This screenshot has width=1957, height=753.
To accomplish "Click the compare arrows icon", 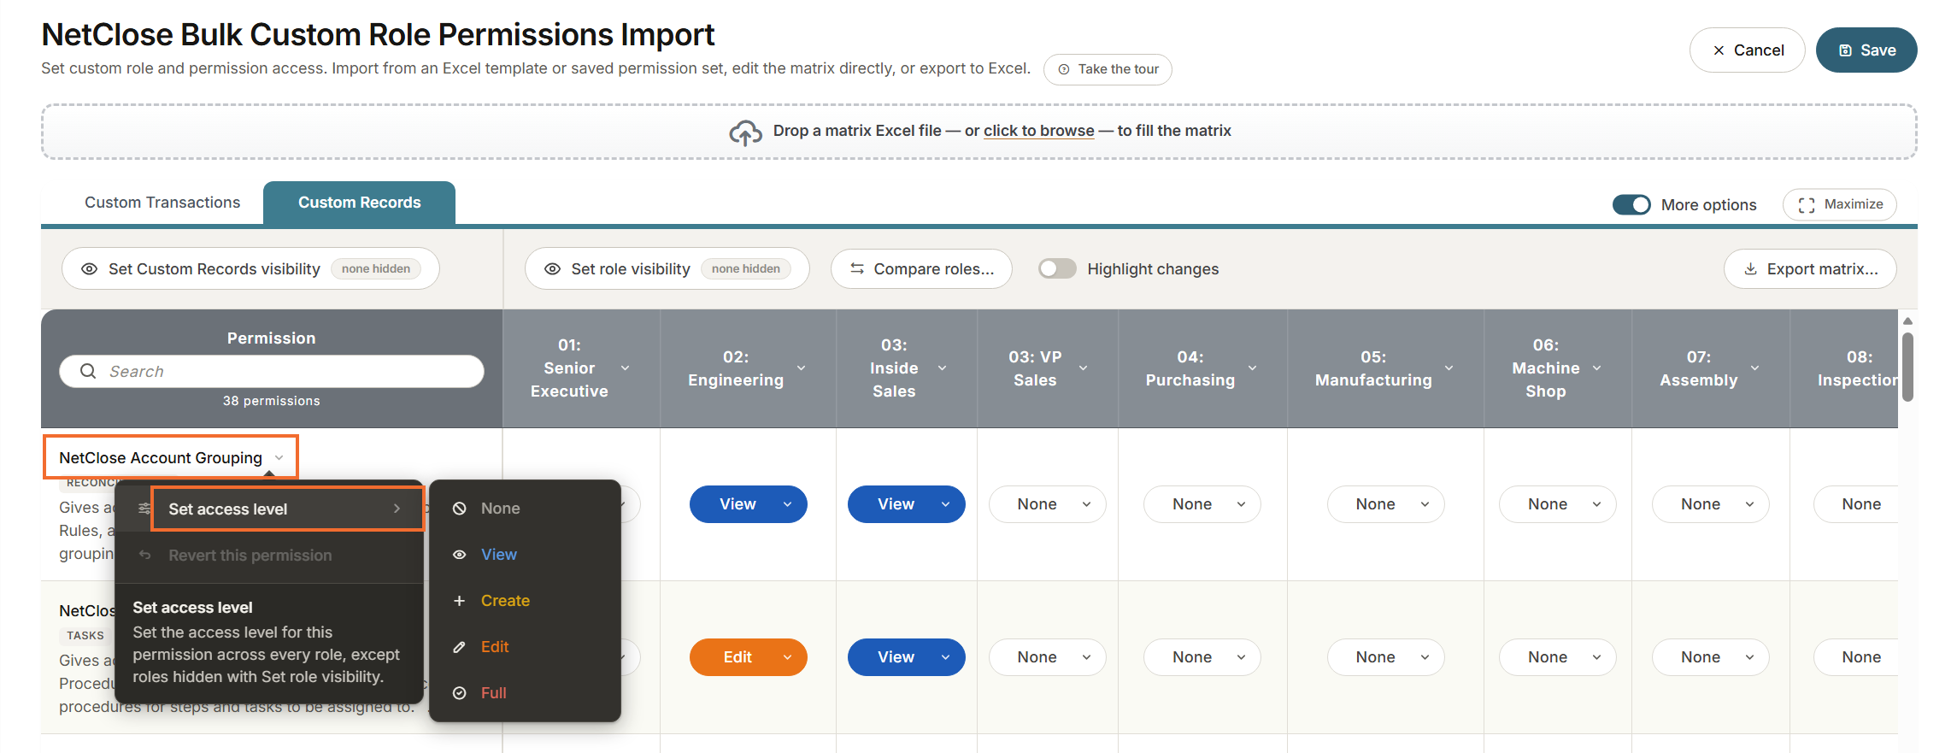I will coord(857,269).
